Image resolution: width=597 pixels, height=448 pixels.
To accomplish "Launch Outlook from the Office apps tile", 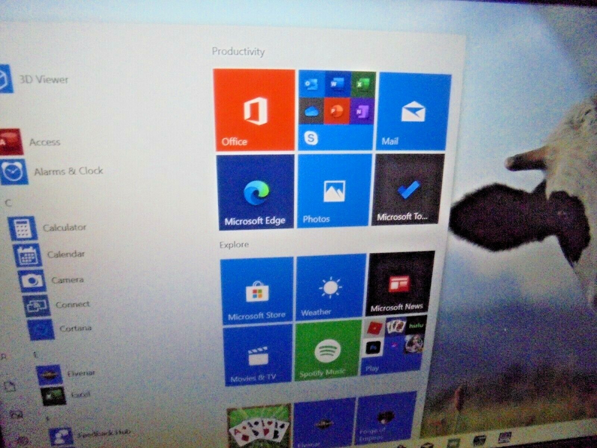I will (311, 84).
